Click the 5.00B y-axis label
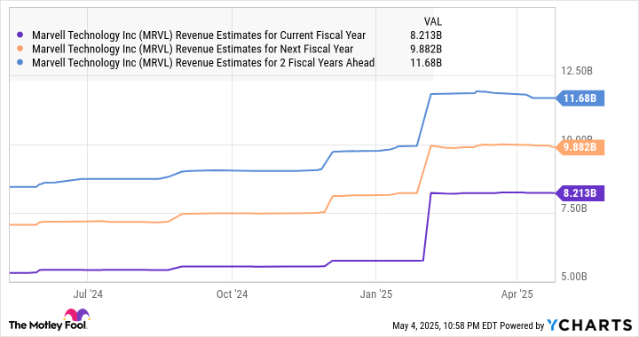 click(x=574, y=277)
